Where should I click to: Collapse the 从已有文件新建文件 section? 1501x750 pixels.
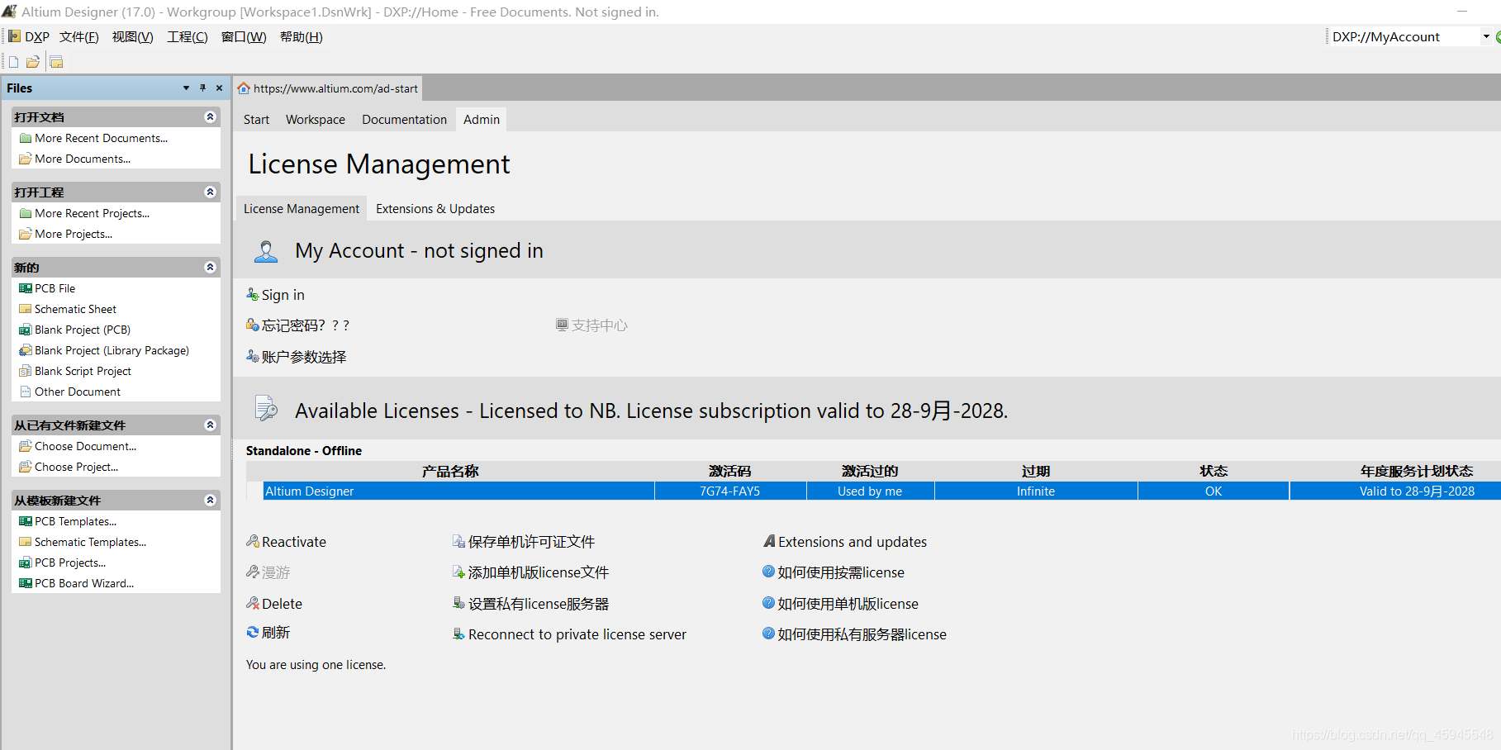[x=210, y=425]
